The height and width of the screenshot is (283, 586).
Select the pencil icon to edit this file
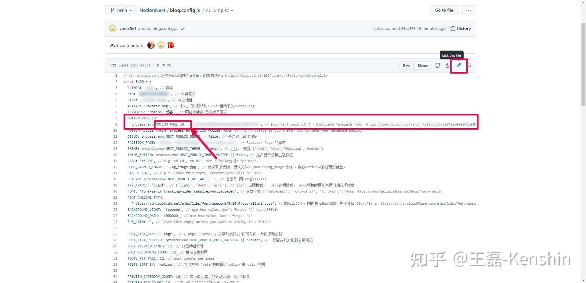[459, 65]
